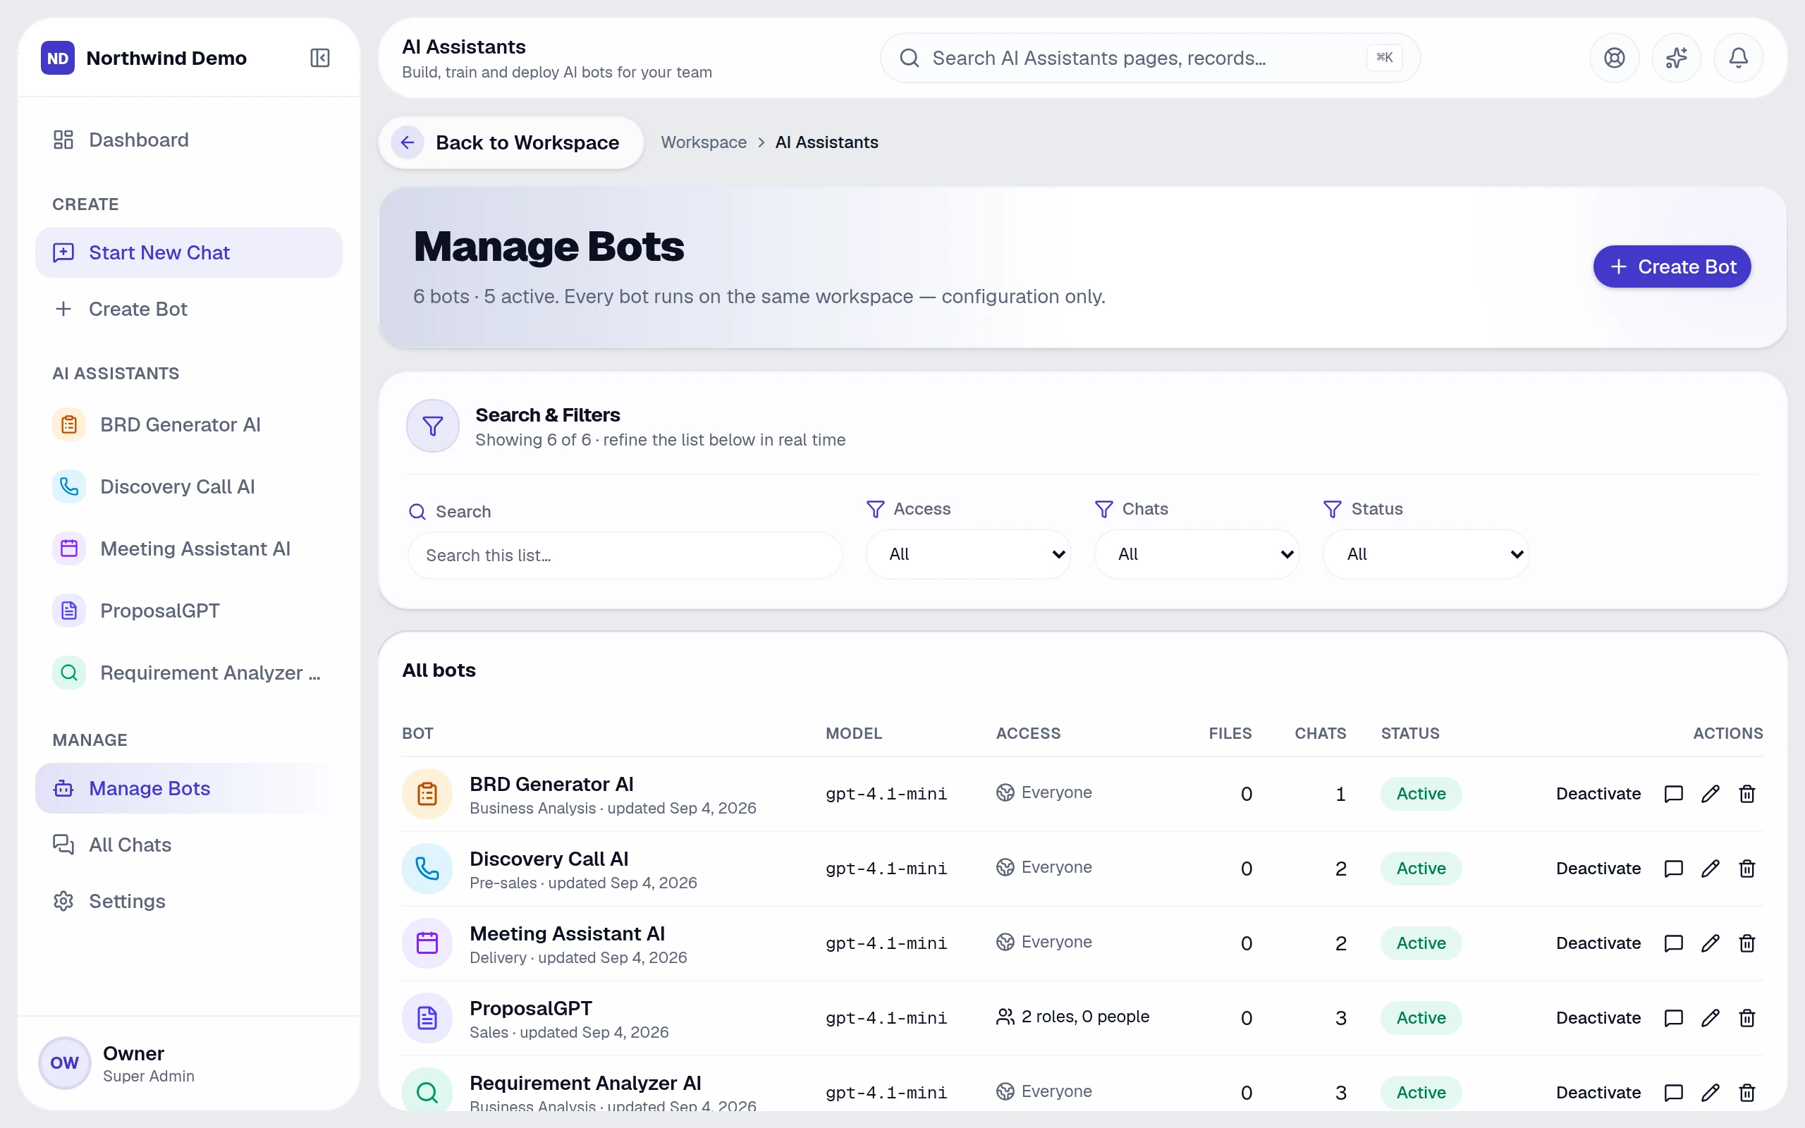Open the Chats filter dropdown
The height and width of the screenshot is (1128, 1805).
[x=1197, y=554]
